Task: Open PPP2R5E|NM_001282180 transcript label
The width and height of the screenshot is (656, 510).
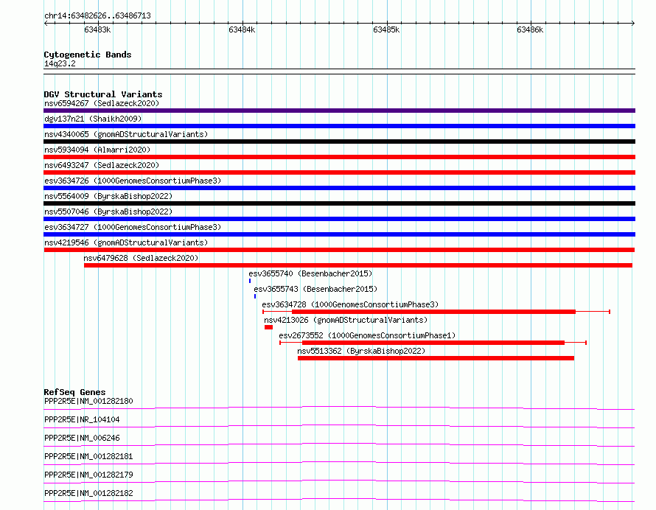Action: click(88, 401)
